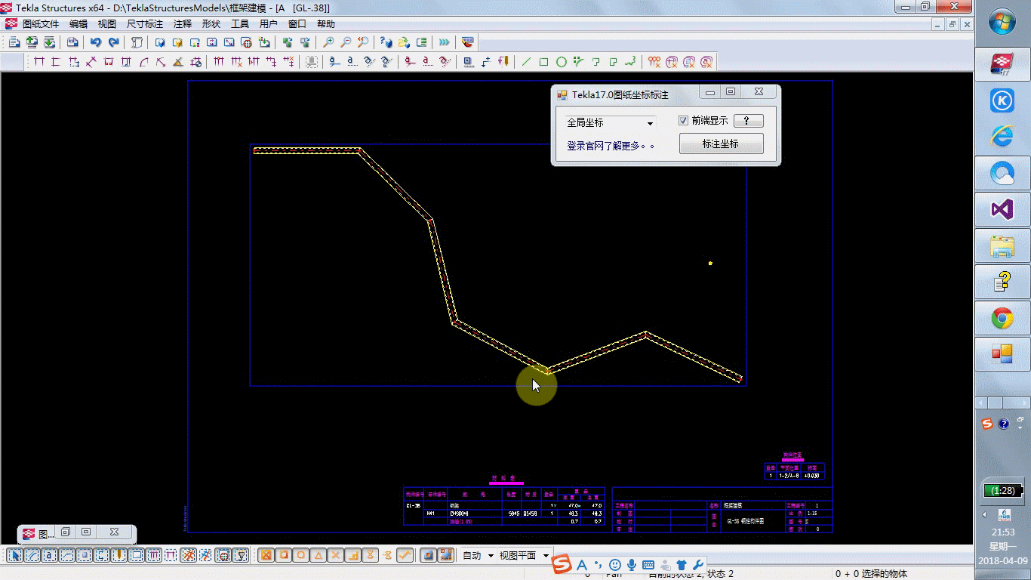The width and height of the screenshot is (1031, 580).
Task: Select the Draw line tool
Action: 526,62
